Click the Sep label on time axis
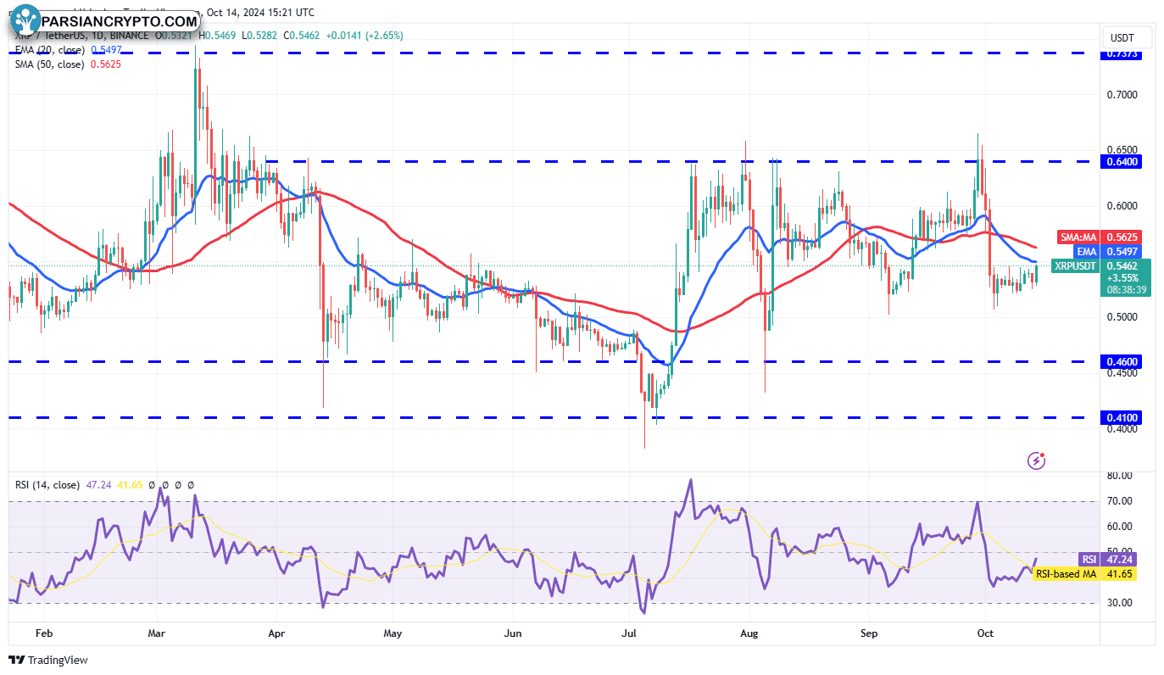Image resolution: width=1164 pixels, height=675 pixels. (869, 633)
